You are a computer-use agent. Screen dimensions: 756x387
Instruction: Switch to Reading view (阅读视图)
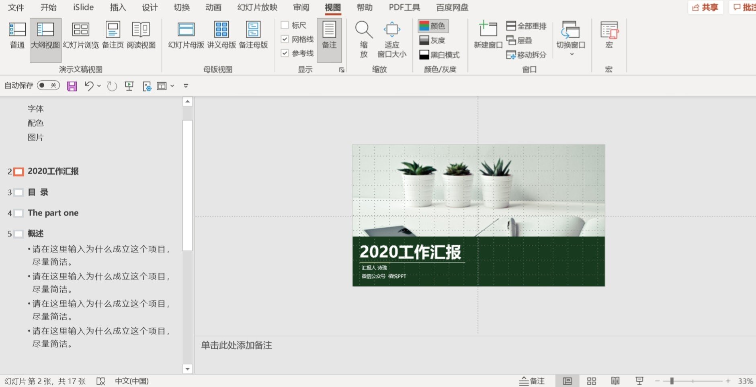point(141,35)
